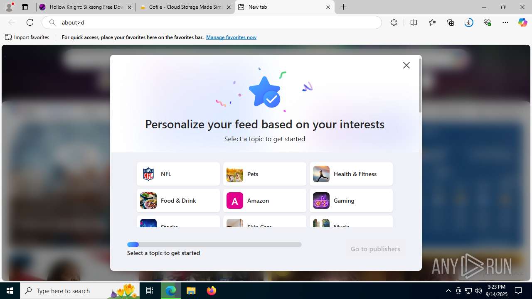Select the Pets topic
Viewport: 532px width, 299px height.
(265, 174)
